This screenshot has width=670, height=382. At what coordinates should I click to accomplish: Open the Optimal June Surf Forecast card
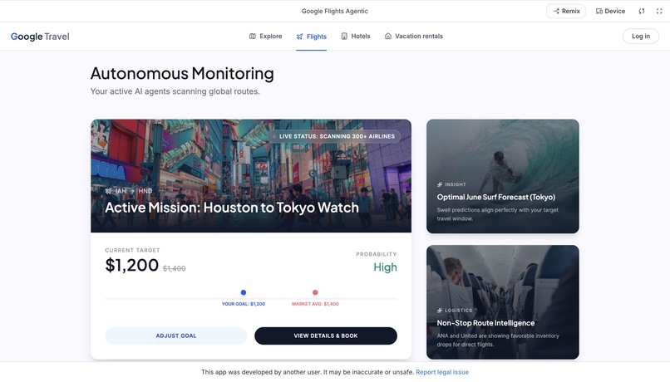coord(502,176)
